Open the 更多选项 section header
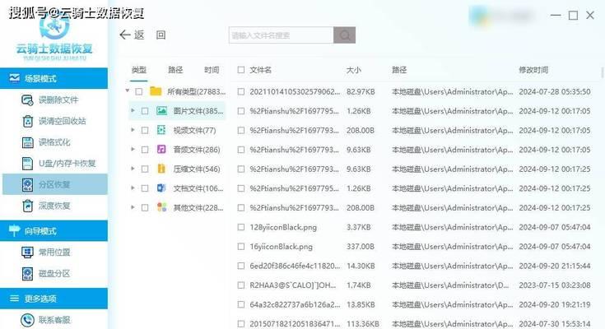605x329 pixels. pyautogui.click(x=54, y=299)
